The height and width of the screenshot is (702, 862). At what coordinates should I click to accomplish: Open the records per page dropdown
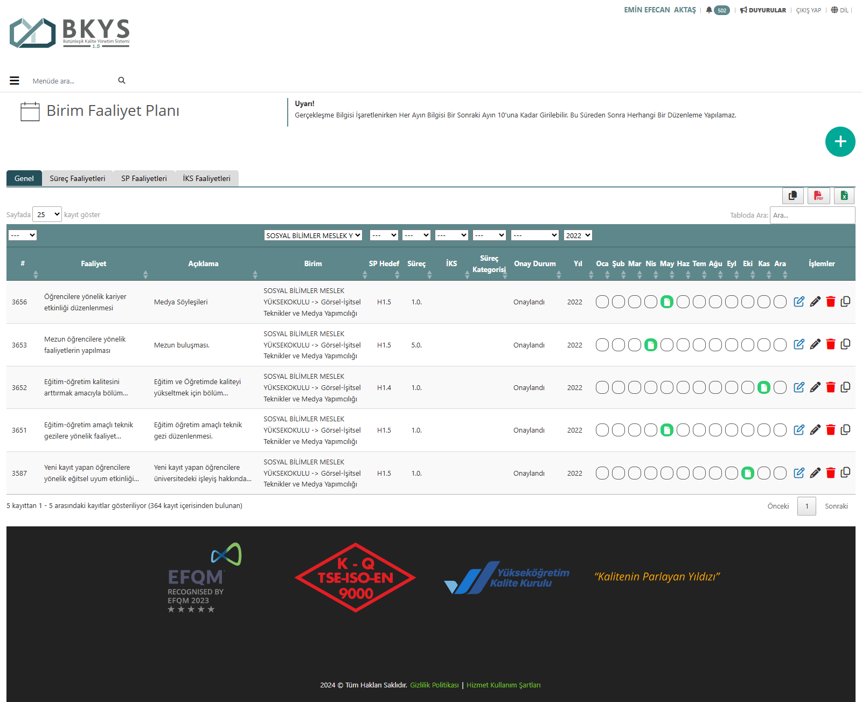tap(47, 214)
